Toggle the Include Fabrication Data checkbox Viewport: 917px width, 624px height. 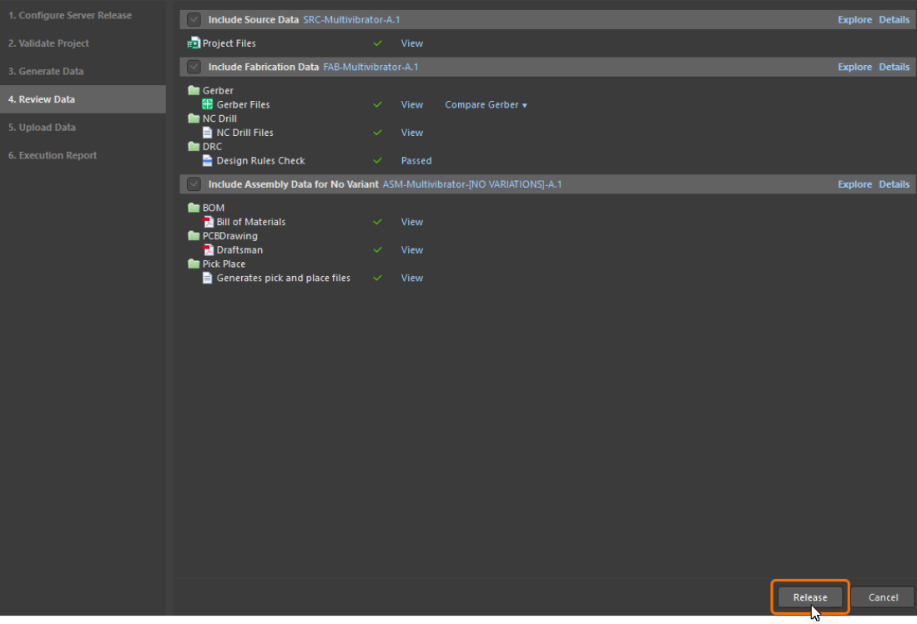coord(194,67)
